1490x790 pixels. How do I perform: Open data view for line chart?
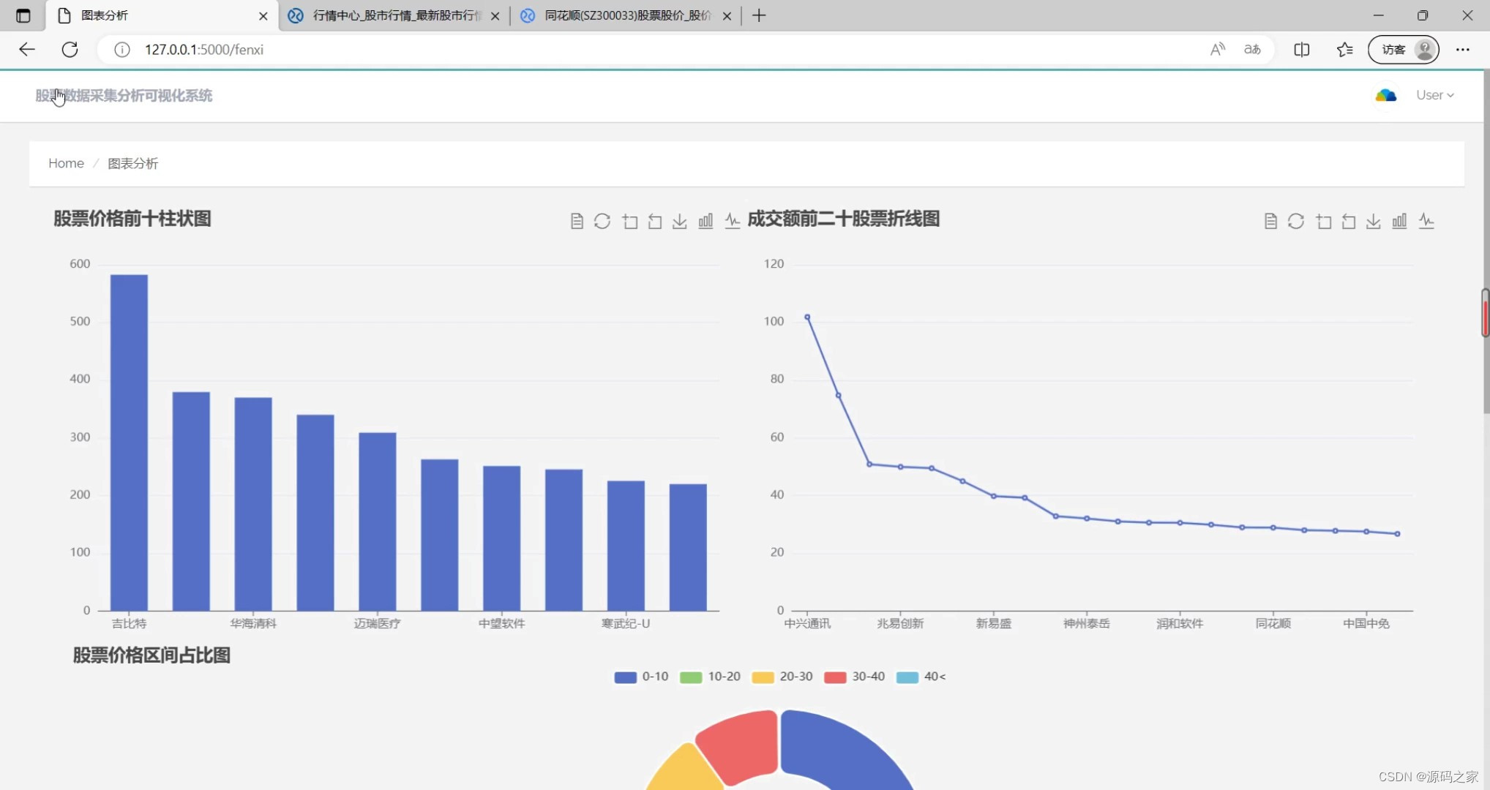click(1270, 221)
